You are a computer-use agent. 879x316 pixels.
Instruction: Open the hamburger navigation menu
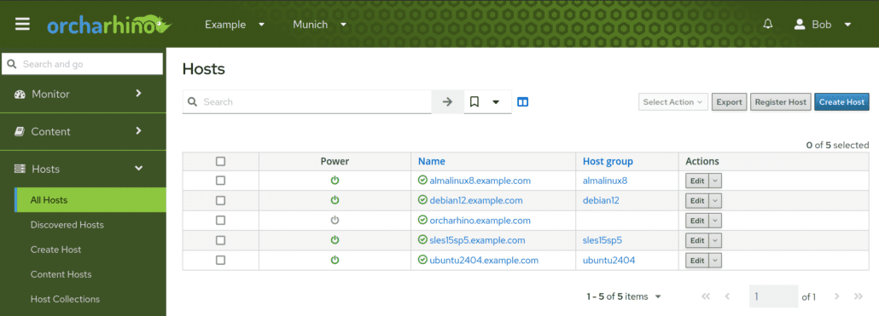(x=22, y=25)
